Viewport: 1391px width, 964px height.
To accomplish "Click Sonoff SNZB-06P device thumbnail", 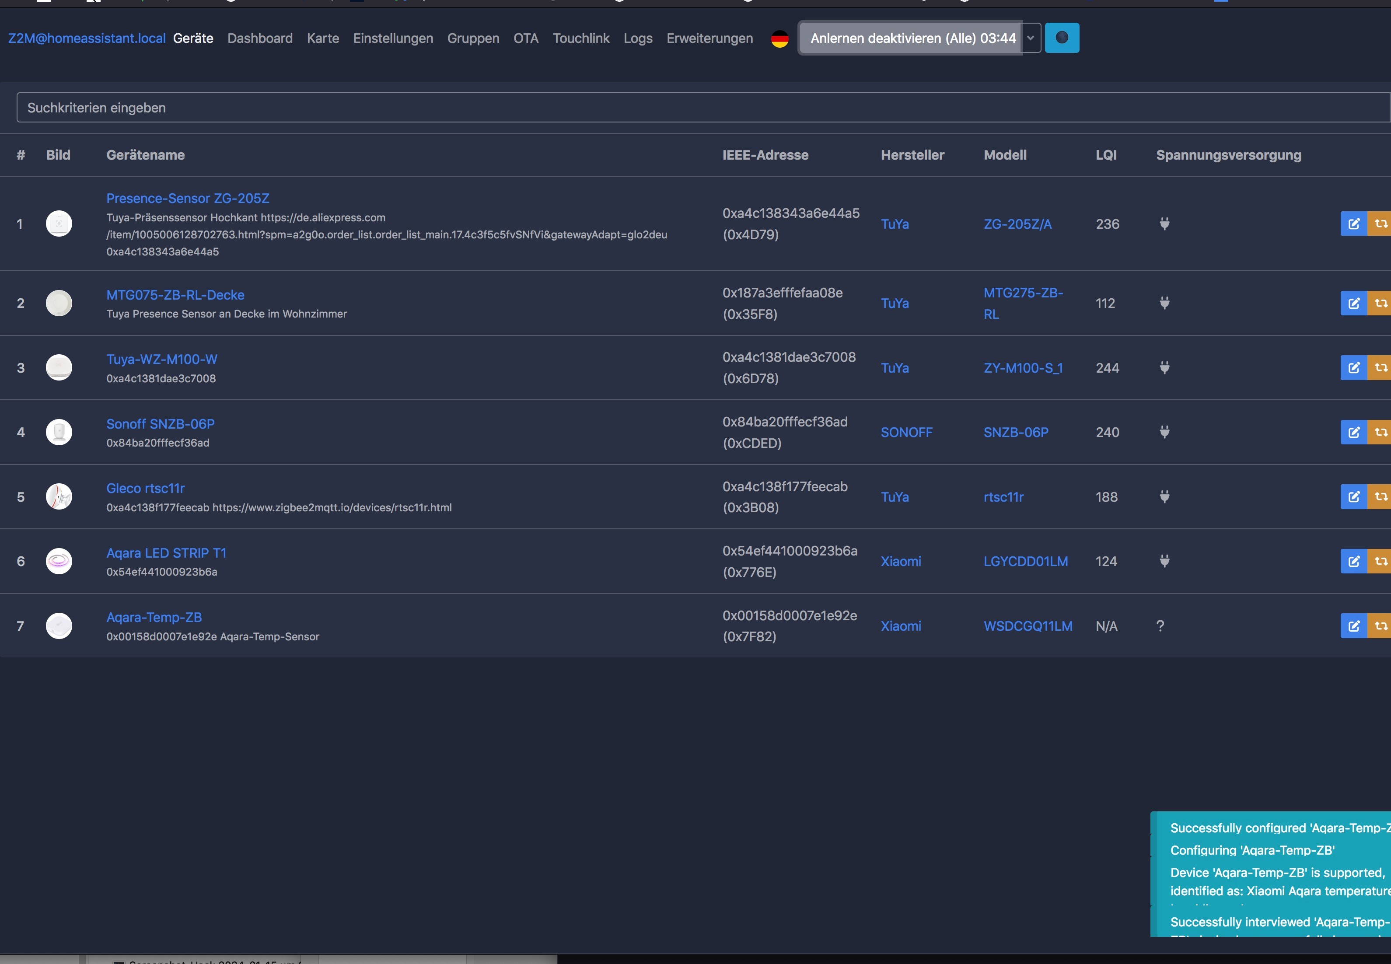I will 59,432.
